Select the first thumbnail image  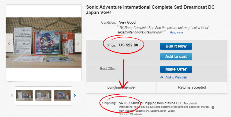pos(24,96)
